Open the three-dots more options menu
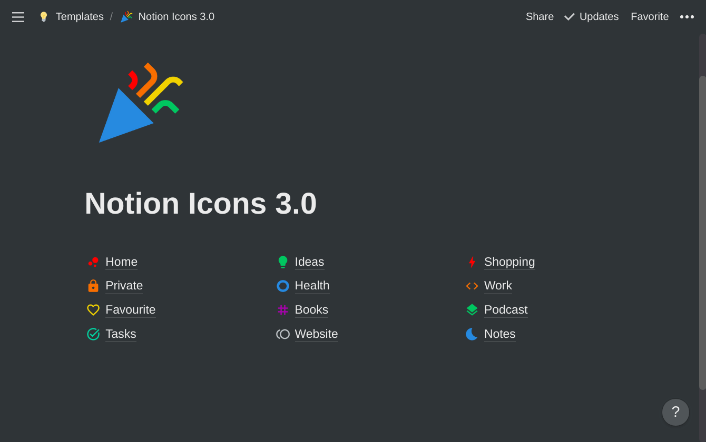 coord(687,17)
